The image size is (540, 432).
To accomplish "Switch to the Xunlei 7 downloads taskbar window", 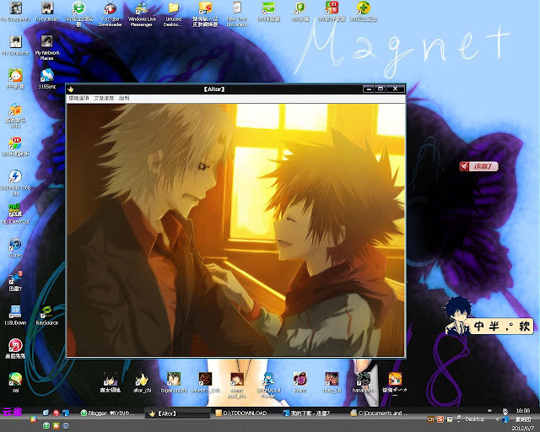I will coord(311,413).
